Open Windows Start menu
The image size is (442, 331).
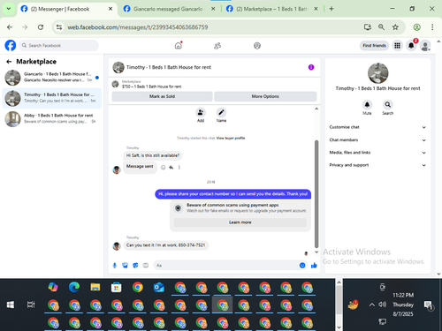coord(11,305)
